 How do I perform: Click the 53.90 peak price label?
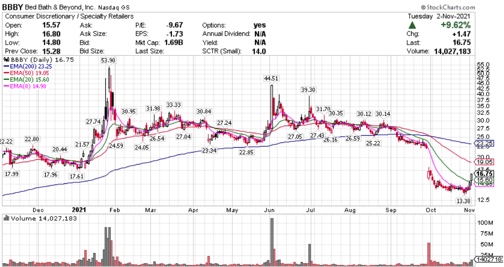[x=108, y=61]
